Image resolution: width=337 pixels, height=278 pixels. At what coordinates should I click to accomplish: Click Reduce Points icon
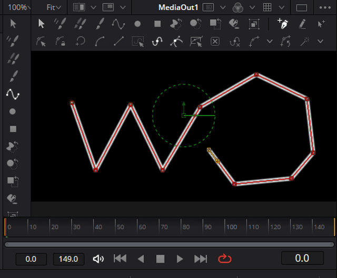234,41
